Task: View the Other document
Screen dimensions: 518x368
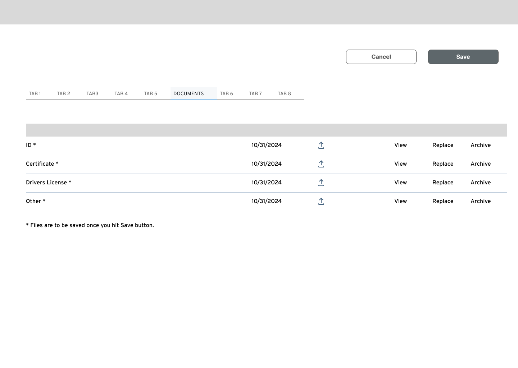Action: coord(401,201)
